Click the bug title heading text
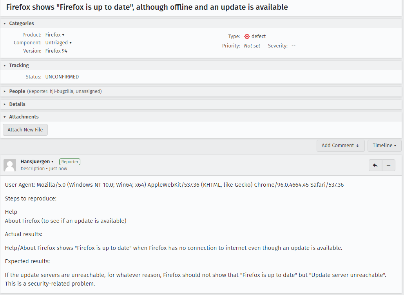The height and width of the screenshot is (295, 404). tap(147, 7)
